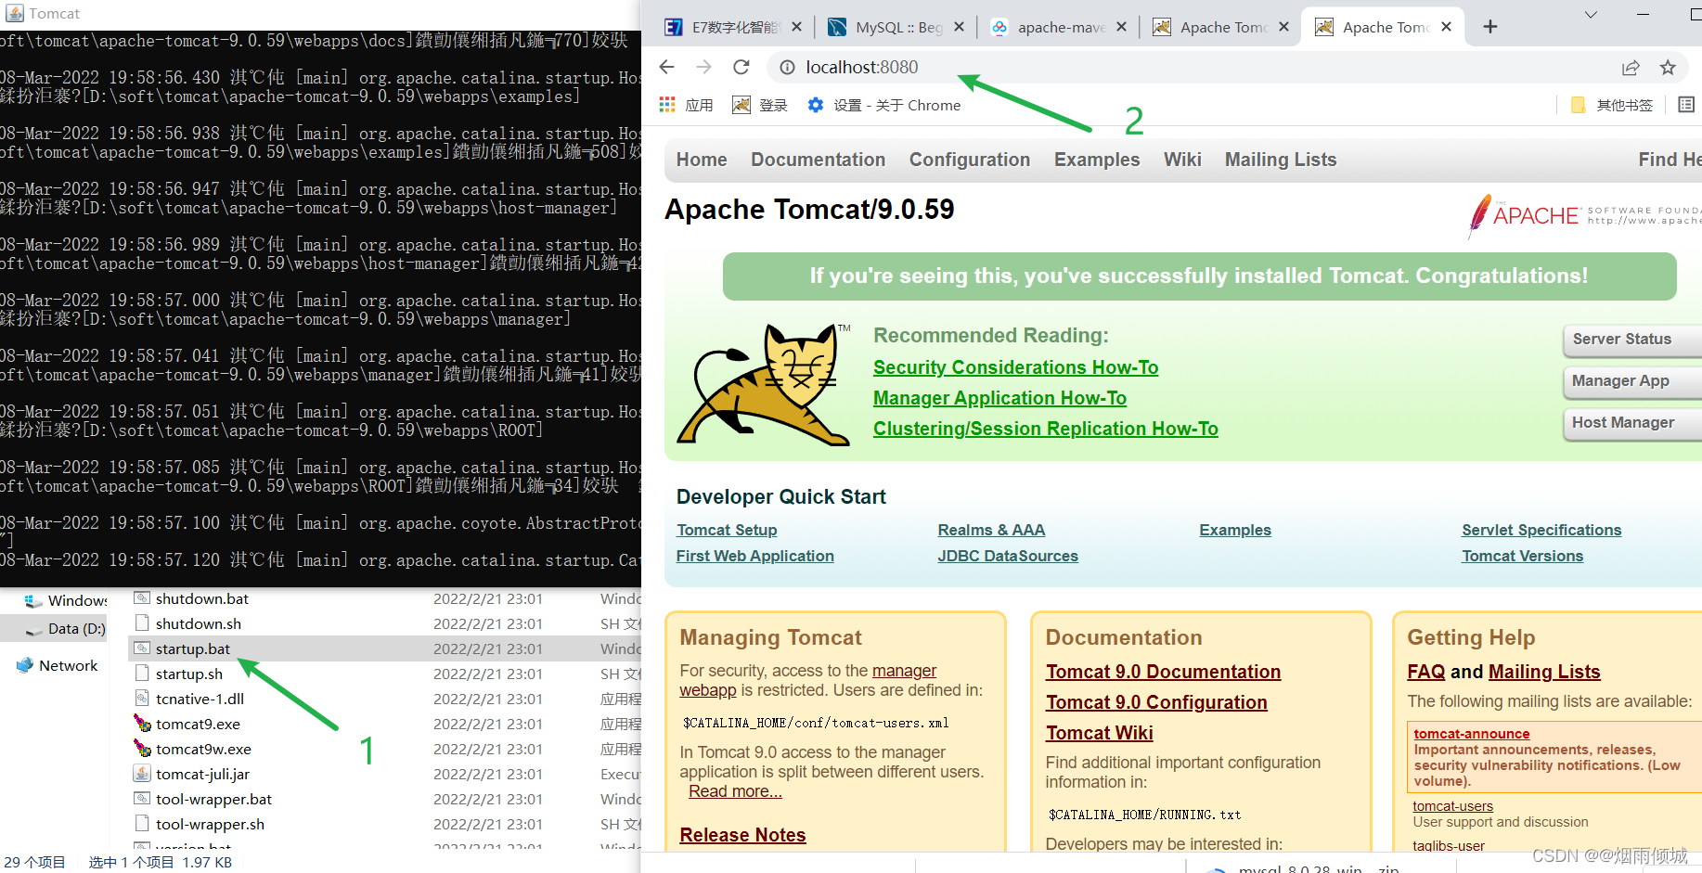Open the Tomcat 9.0 Configuration link
Image resolution: width=1702 pixels, height=873 pixels.
1156,702
